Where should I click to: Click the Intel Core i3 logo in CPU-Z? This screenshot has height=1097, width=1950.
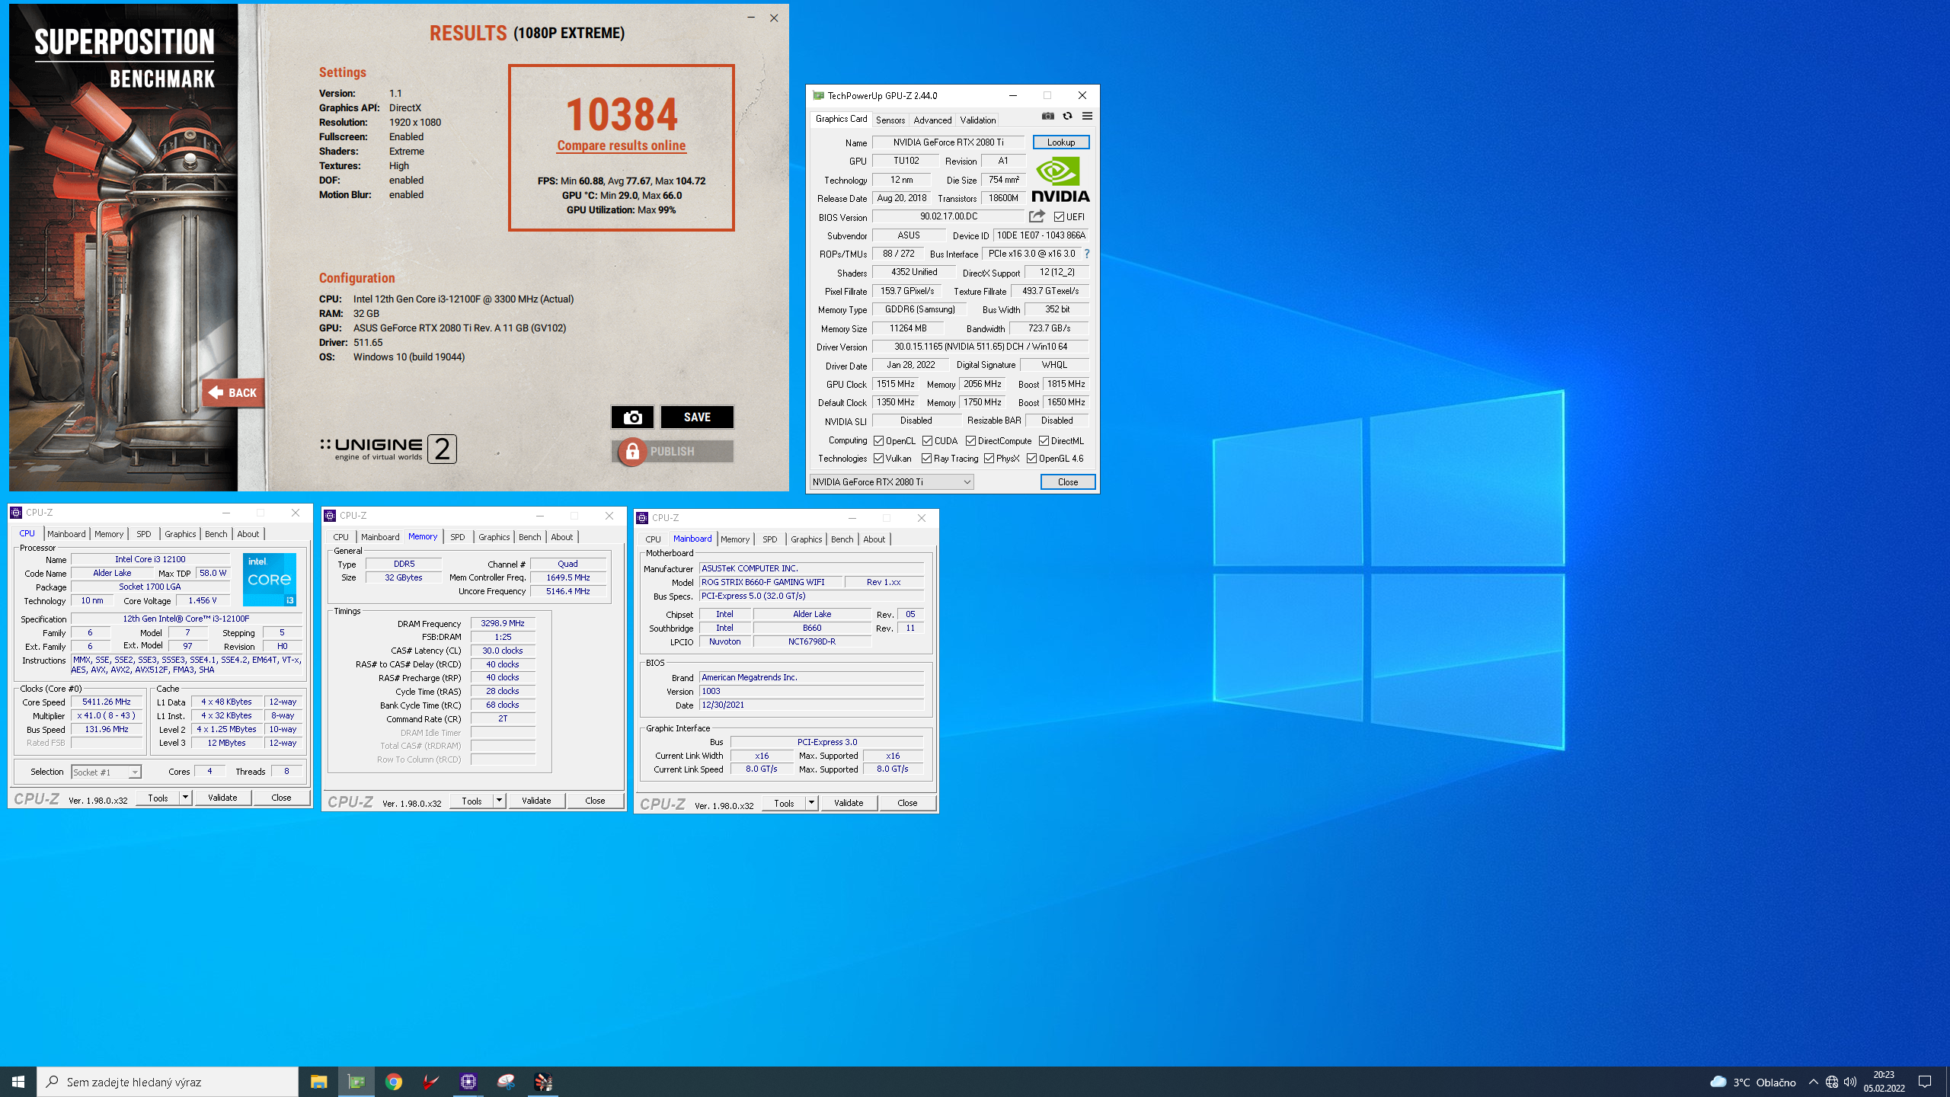click(270, 580)
